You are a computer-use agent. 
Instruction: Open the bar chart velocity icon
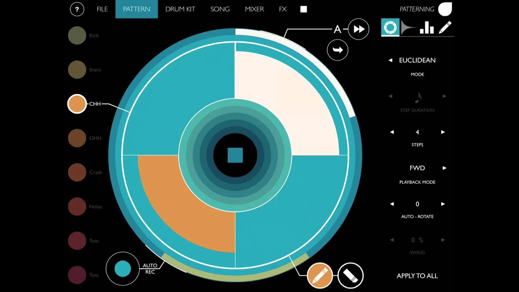pyautogui.click(x=427, y=28)
